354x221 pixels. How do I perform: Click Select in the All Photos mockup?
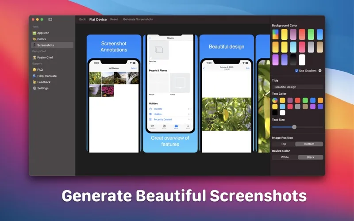(134, 68)
